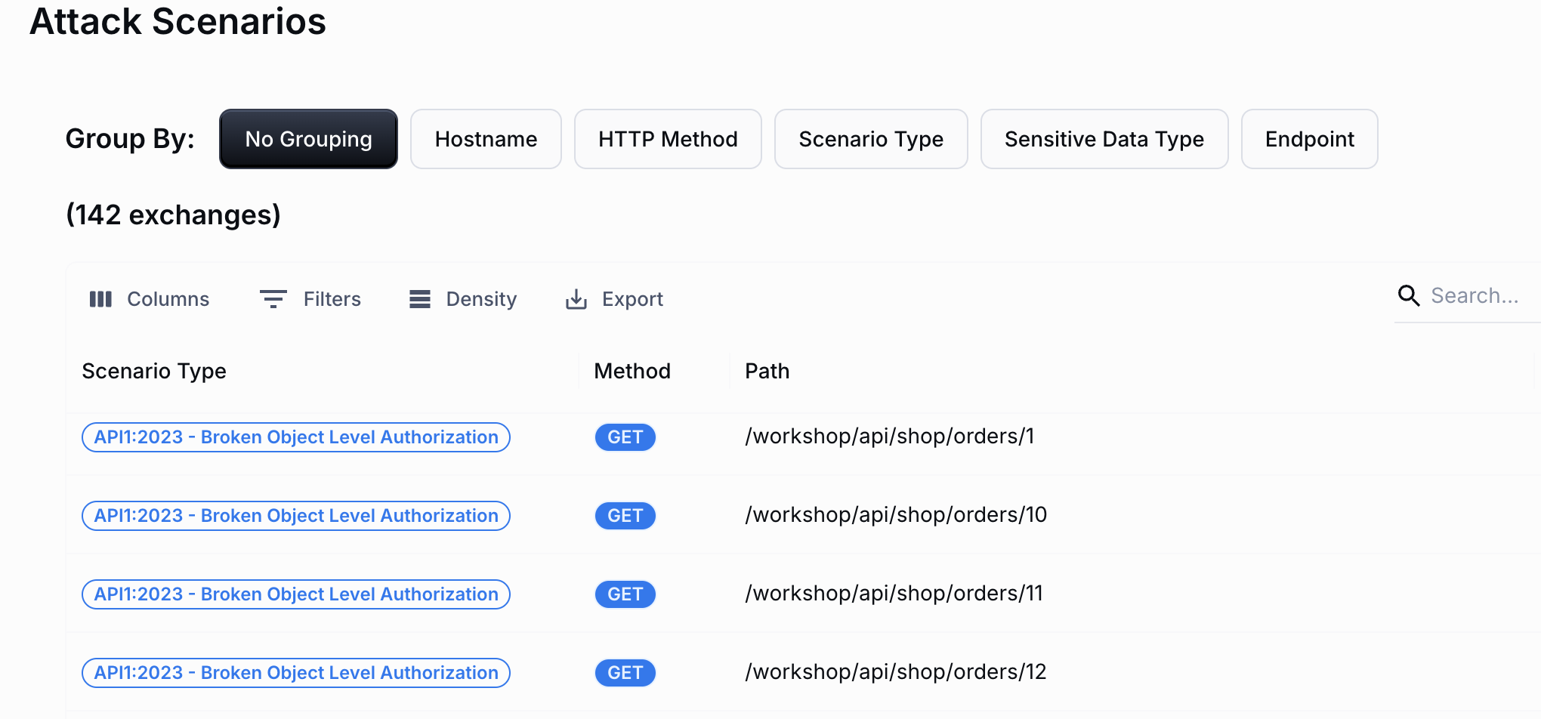This screenshot has width=1541, height=719.
Task: Click the GET badge on orders/1 row
Action: tap(625, 437)
